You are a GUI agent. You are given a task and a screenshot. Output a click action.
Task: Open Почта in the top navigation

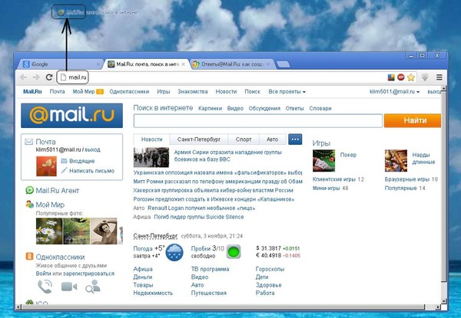pos(57,92)
